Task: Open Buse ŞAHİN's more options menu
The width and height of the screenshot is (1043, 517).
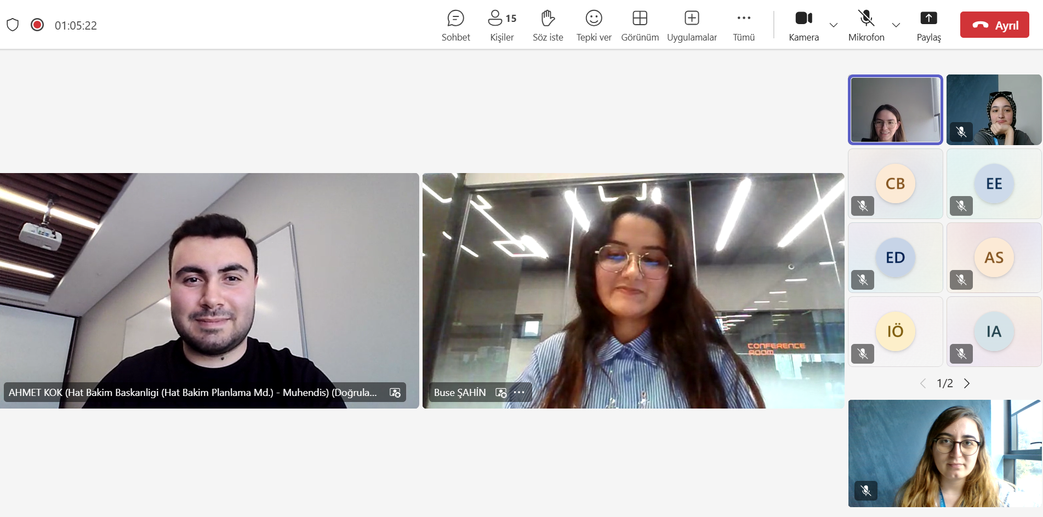Action: point(519,392)
